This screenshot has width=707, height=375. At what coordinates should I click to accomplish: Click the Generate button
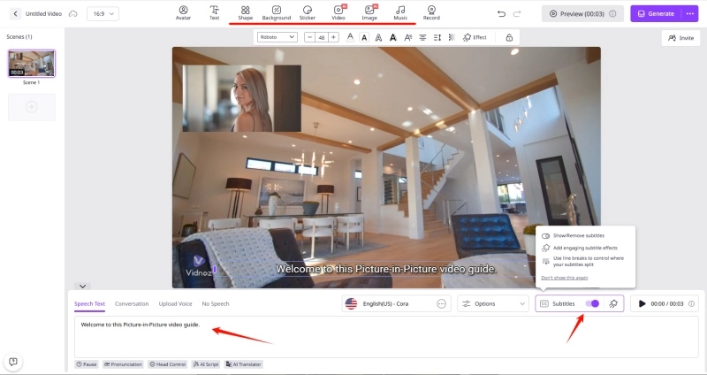click(656, 13)
